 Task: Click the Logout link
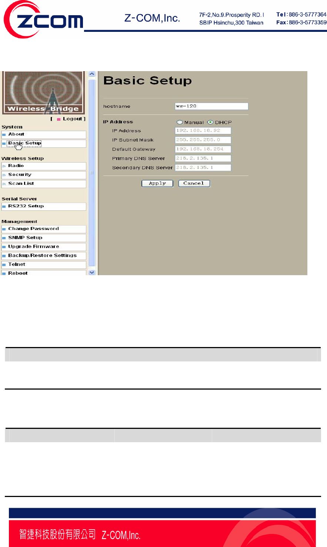coord(72,119)
